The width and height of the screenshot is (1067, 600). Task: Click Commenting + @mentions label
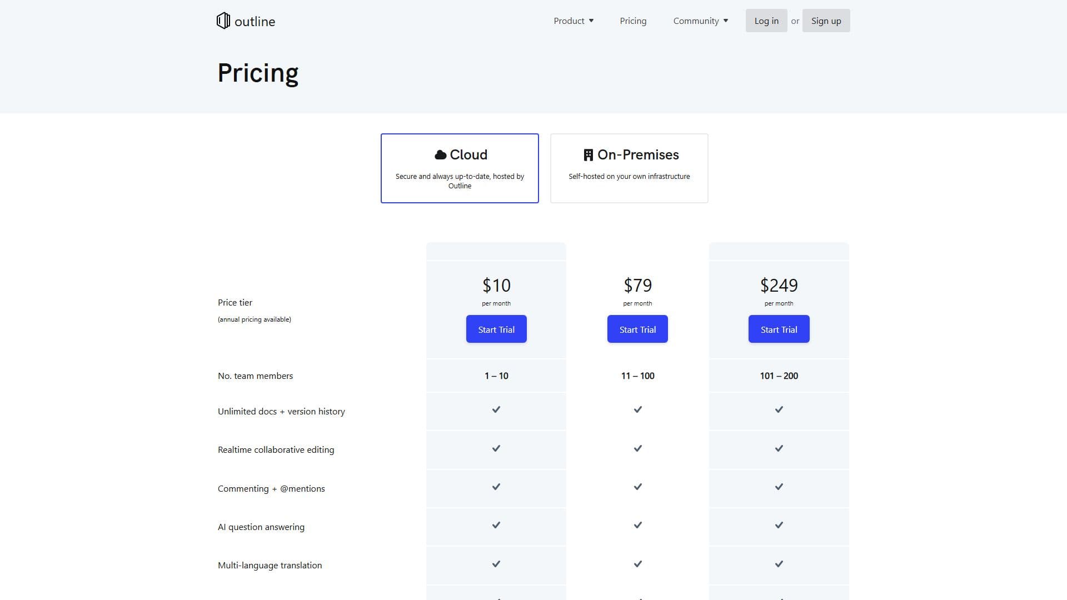point(271,488)
